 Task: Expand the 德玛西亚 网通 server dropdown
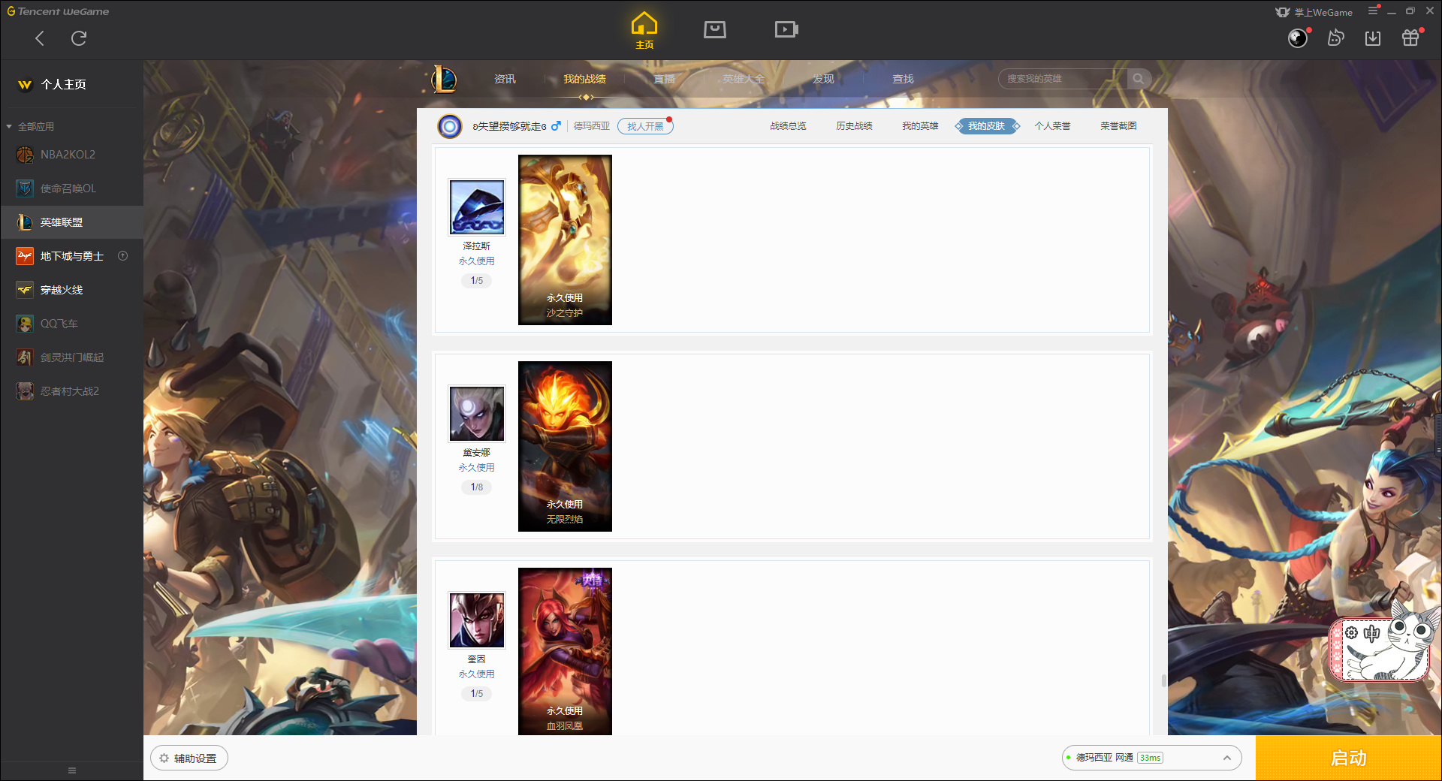tap(1151, 758)
